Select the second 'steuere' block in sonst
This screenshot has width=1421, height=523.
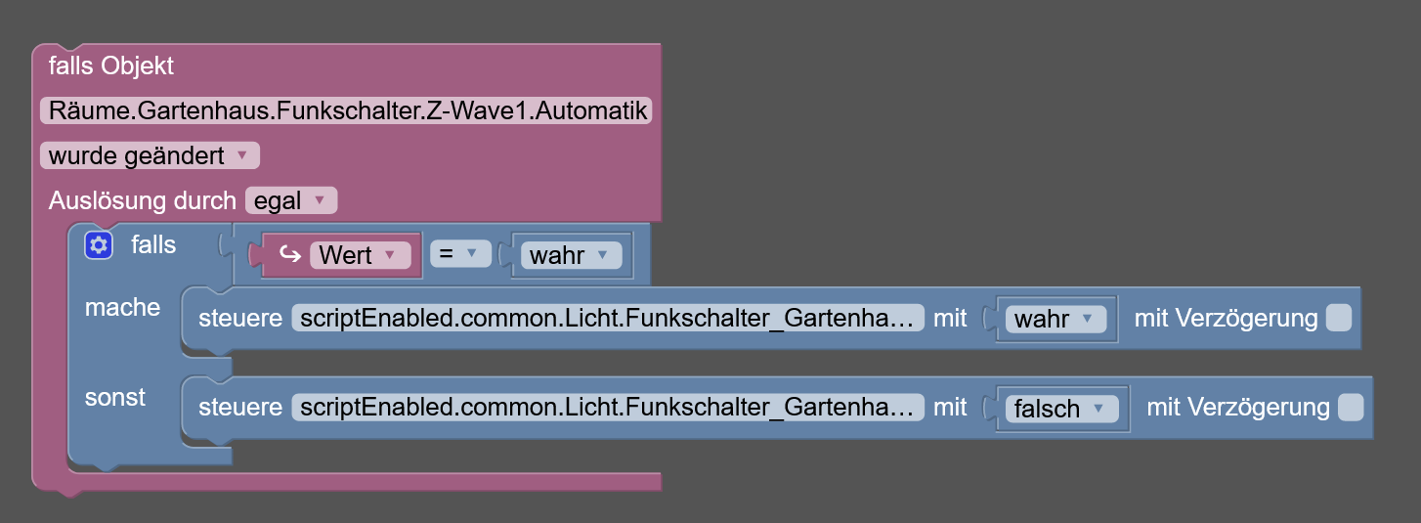tap(239, 407)
